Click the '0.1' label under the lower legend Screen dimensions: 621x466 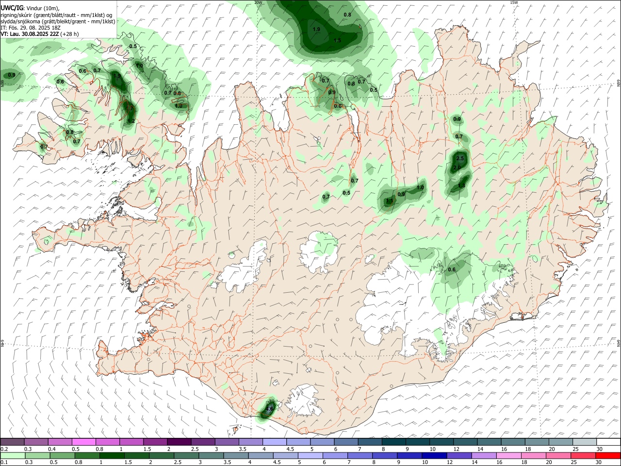tap(4, 463)
